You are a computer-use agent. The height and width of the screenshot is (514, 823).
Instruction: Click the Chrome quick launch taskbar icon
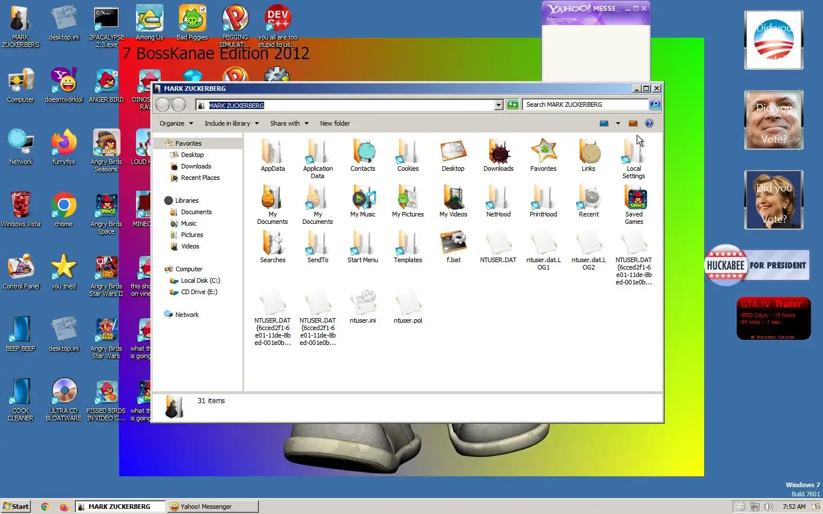[45, 507]
